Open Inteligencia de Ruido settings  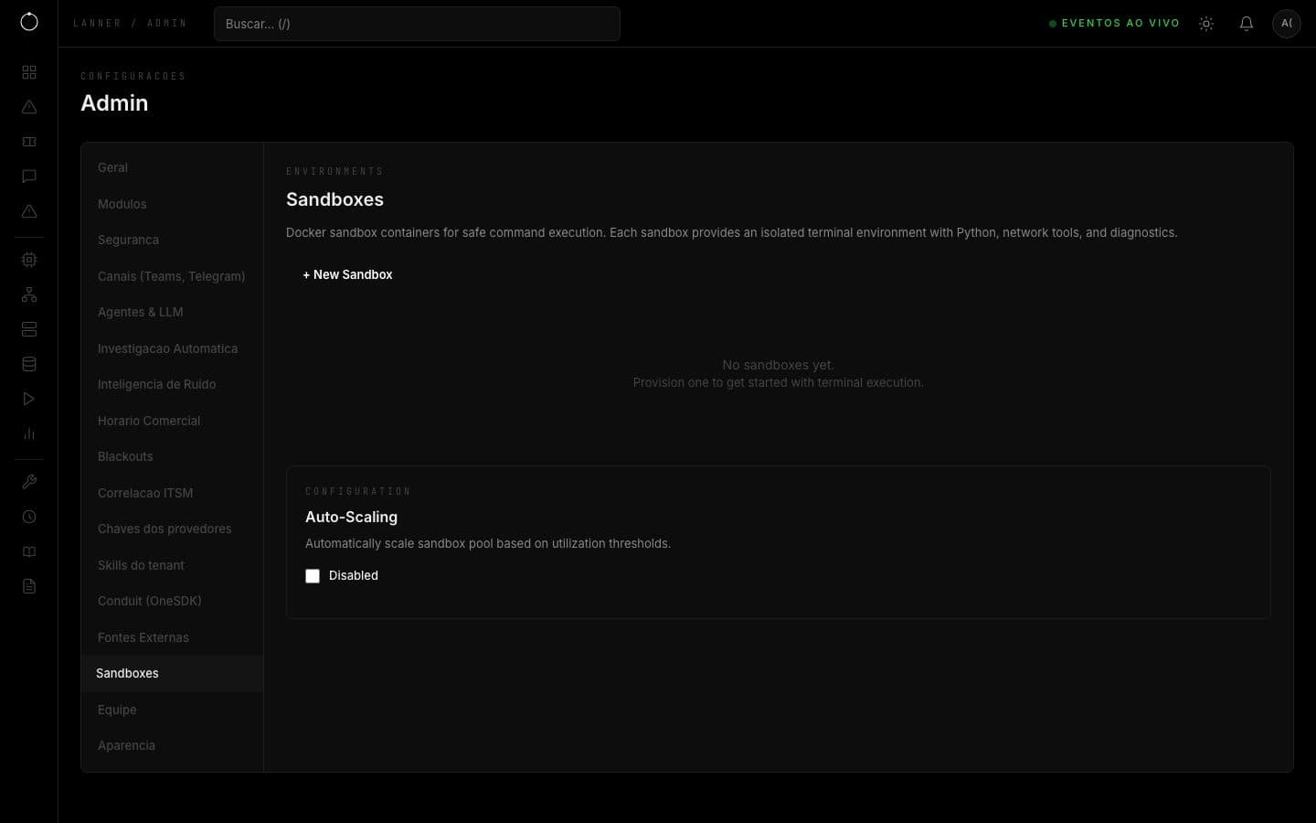pyautogui.click(x=172, y=384)
